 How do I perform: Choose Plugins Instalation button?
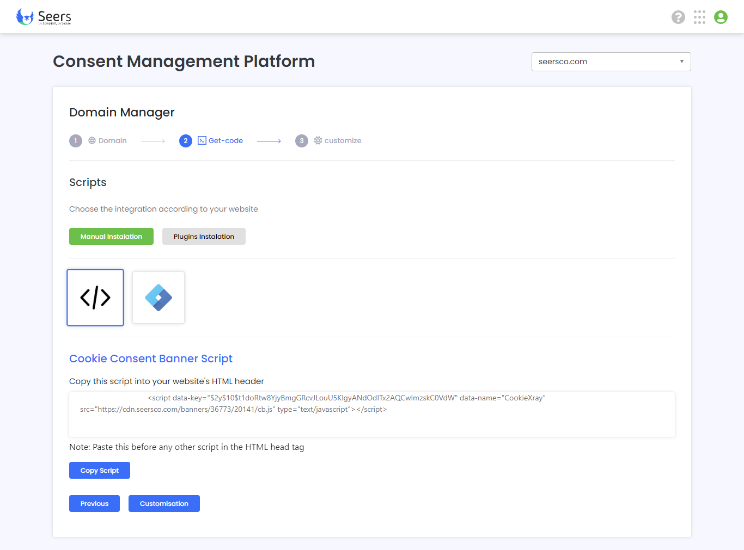click(x=204, y=237)
